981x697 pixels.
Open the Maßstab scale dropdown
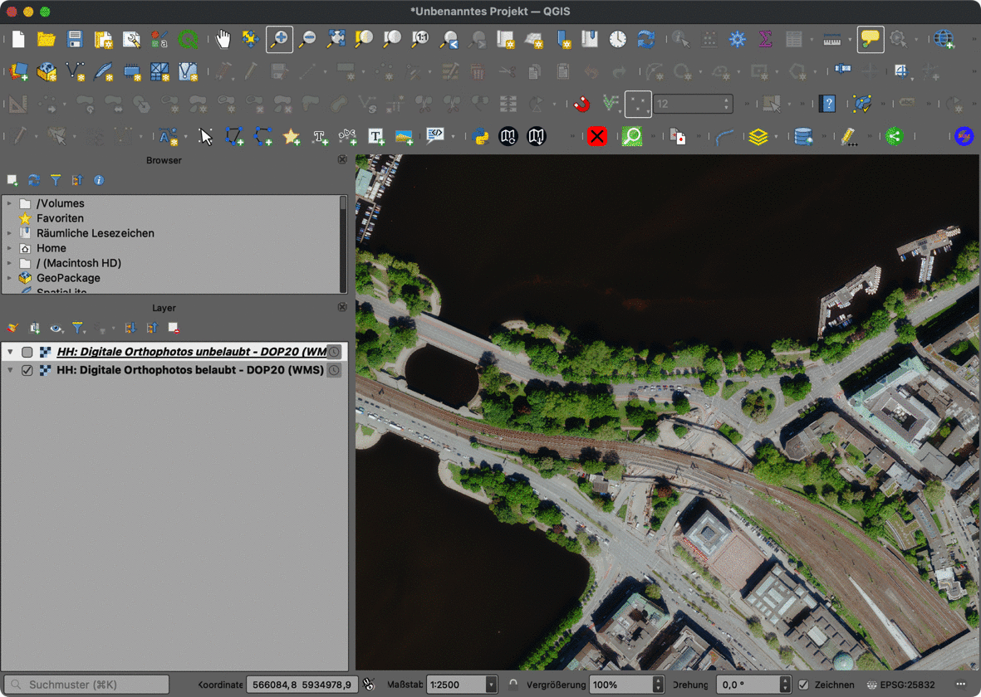[491, 685]
